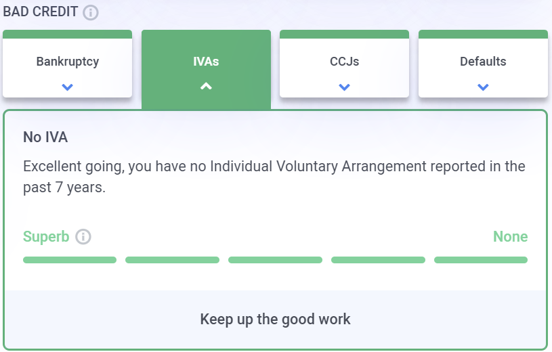Click the second green rating bar segment
Viewport: 552px width, 352px height.
point(172,260)
